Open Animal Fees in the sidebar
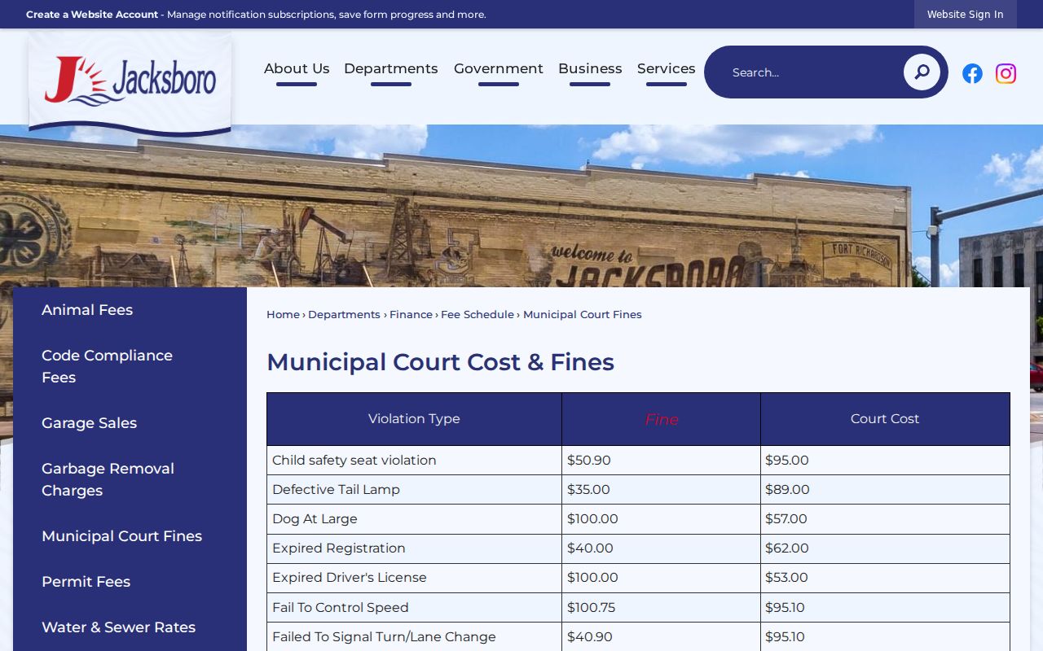This screenshot has width=1043, height=651. coord(87,310)
